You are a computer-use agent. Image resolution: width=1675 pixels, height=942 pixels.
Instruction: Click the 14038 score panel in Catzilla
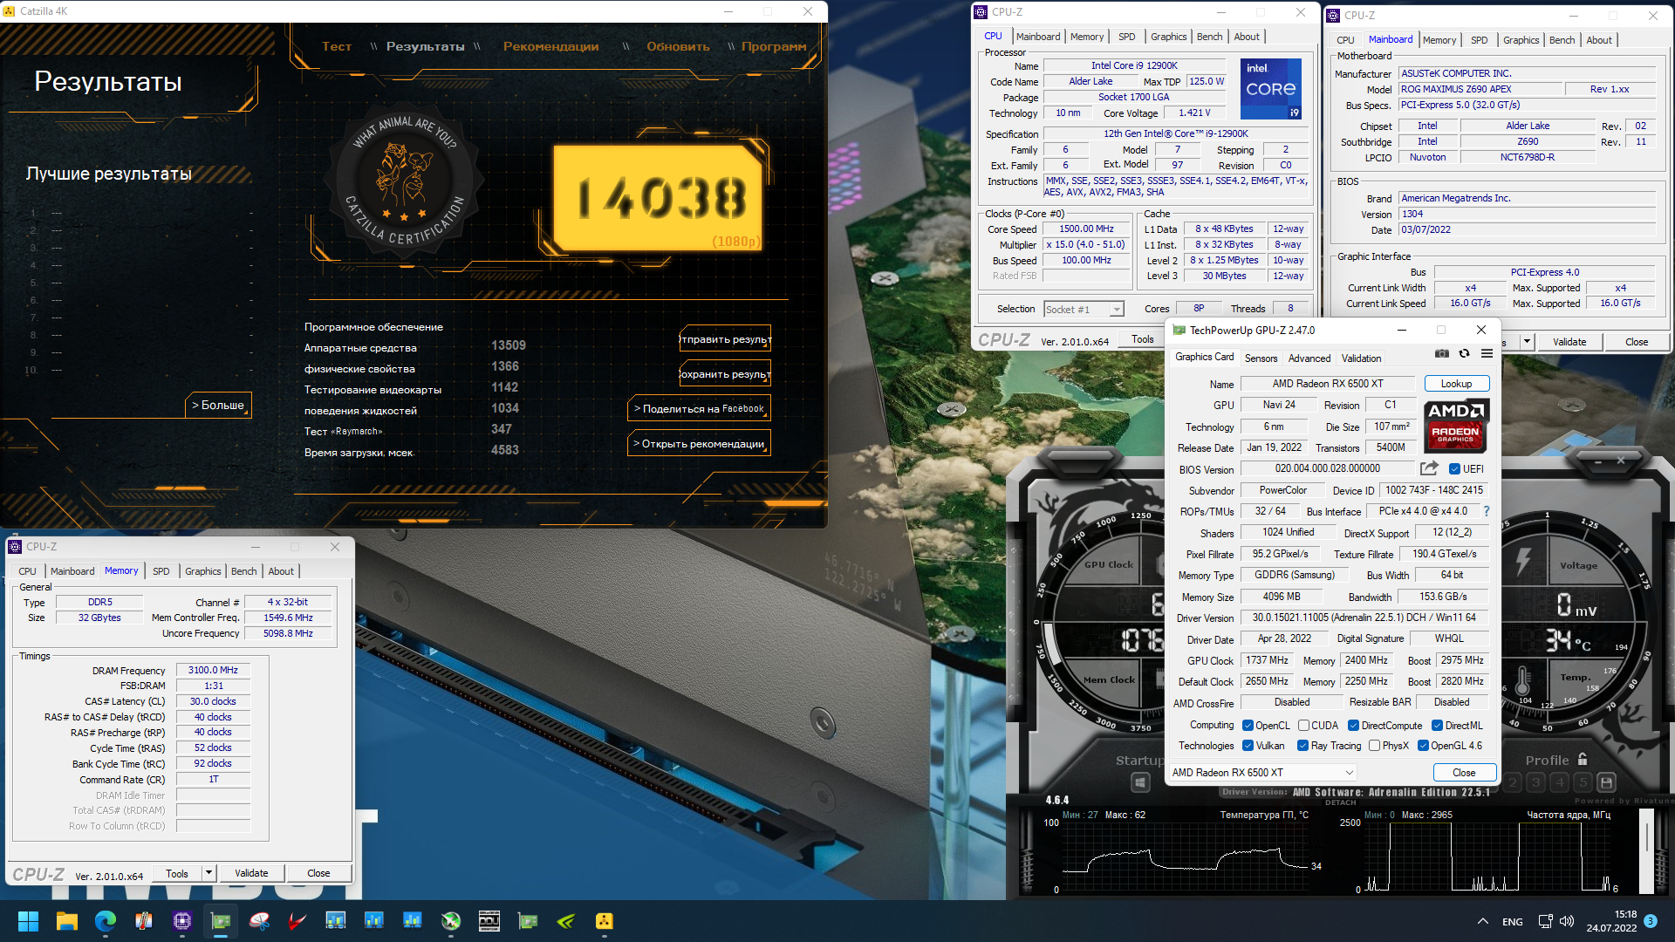pos(659,198)
